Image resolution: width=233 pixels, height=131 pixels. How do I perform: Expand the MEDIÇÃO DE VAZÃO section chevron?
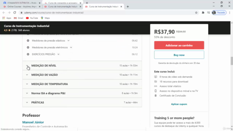point(27,75)
